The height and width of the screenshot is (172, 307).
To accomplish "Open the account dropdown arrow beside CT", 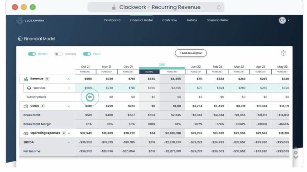I will tap(288, 20).
